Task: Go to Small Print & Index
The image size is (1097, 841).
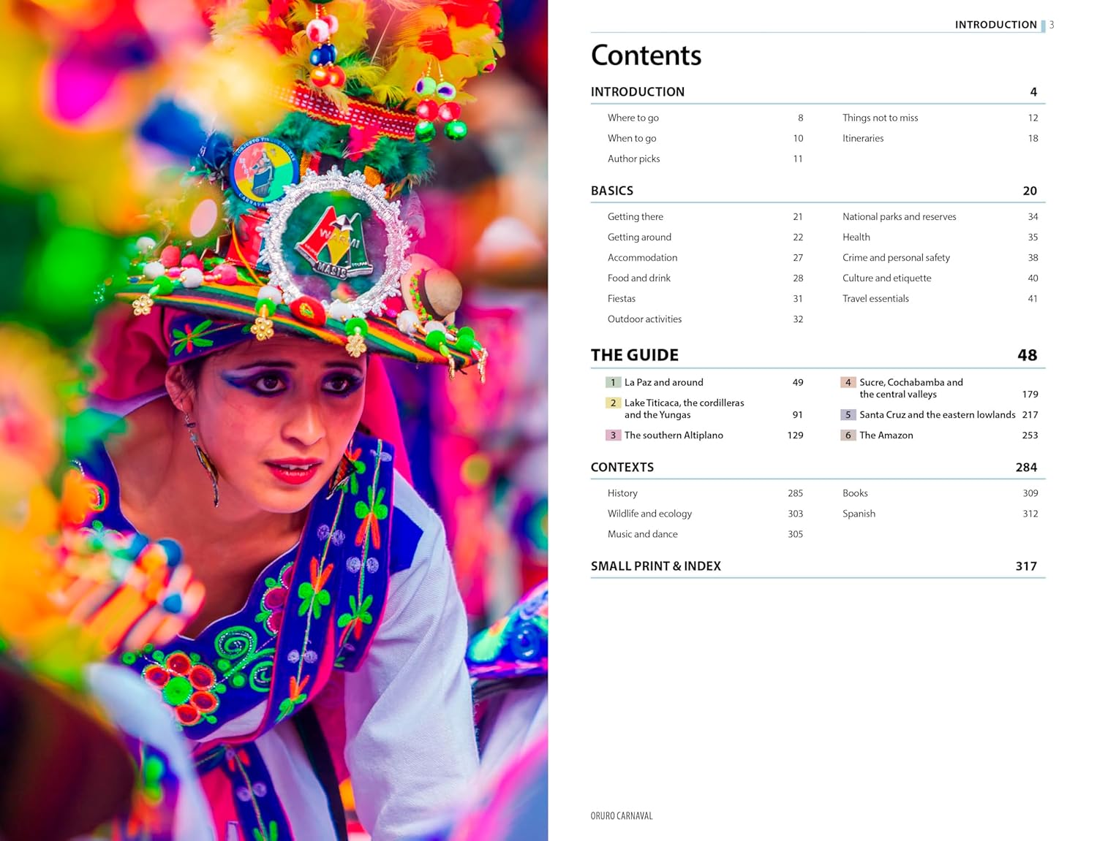Action: tap(656, 566)
